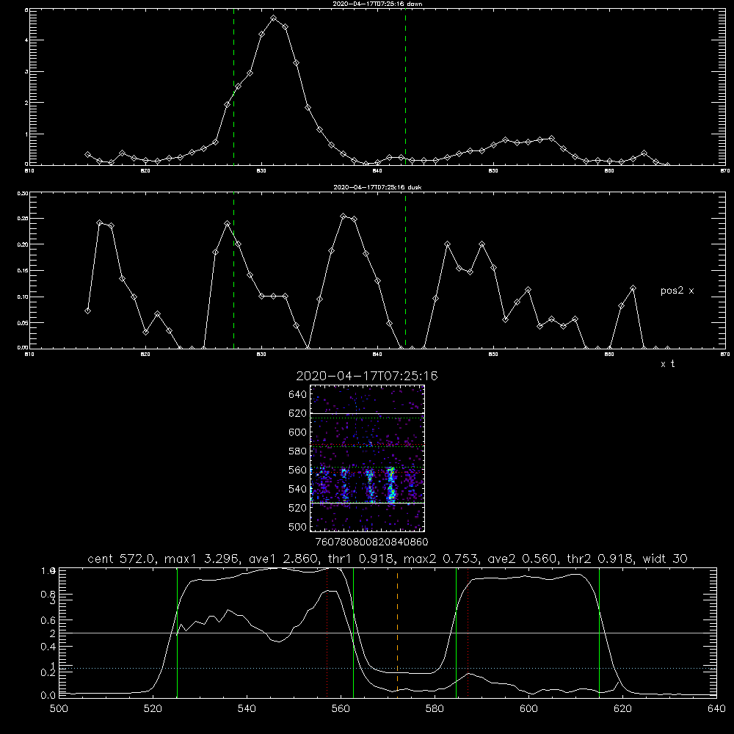
Task: Click the heatmap y-axis label 580
Action: 298,451
